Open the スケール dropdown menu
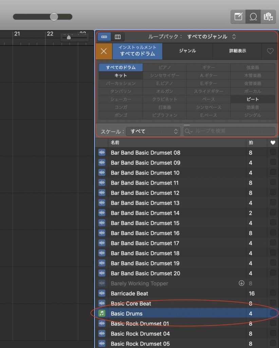Screen dimensions: 279x348 click(153, 131)
